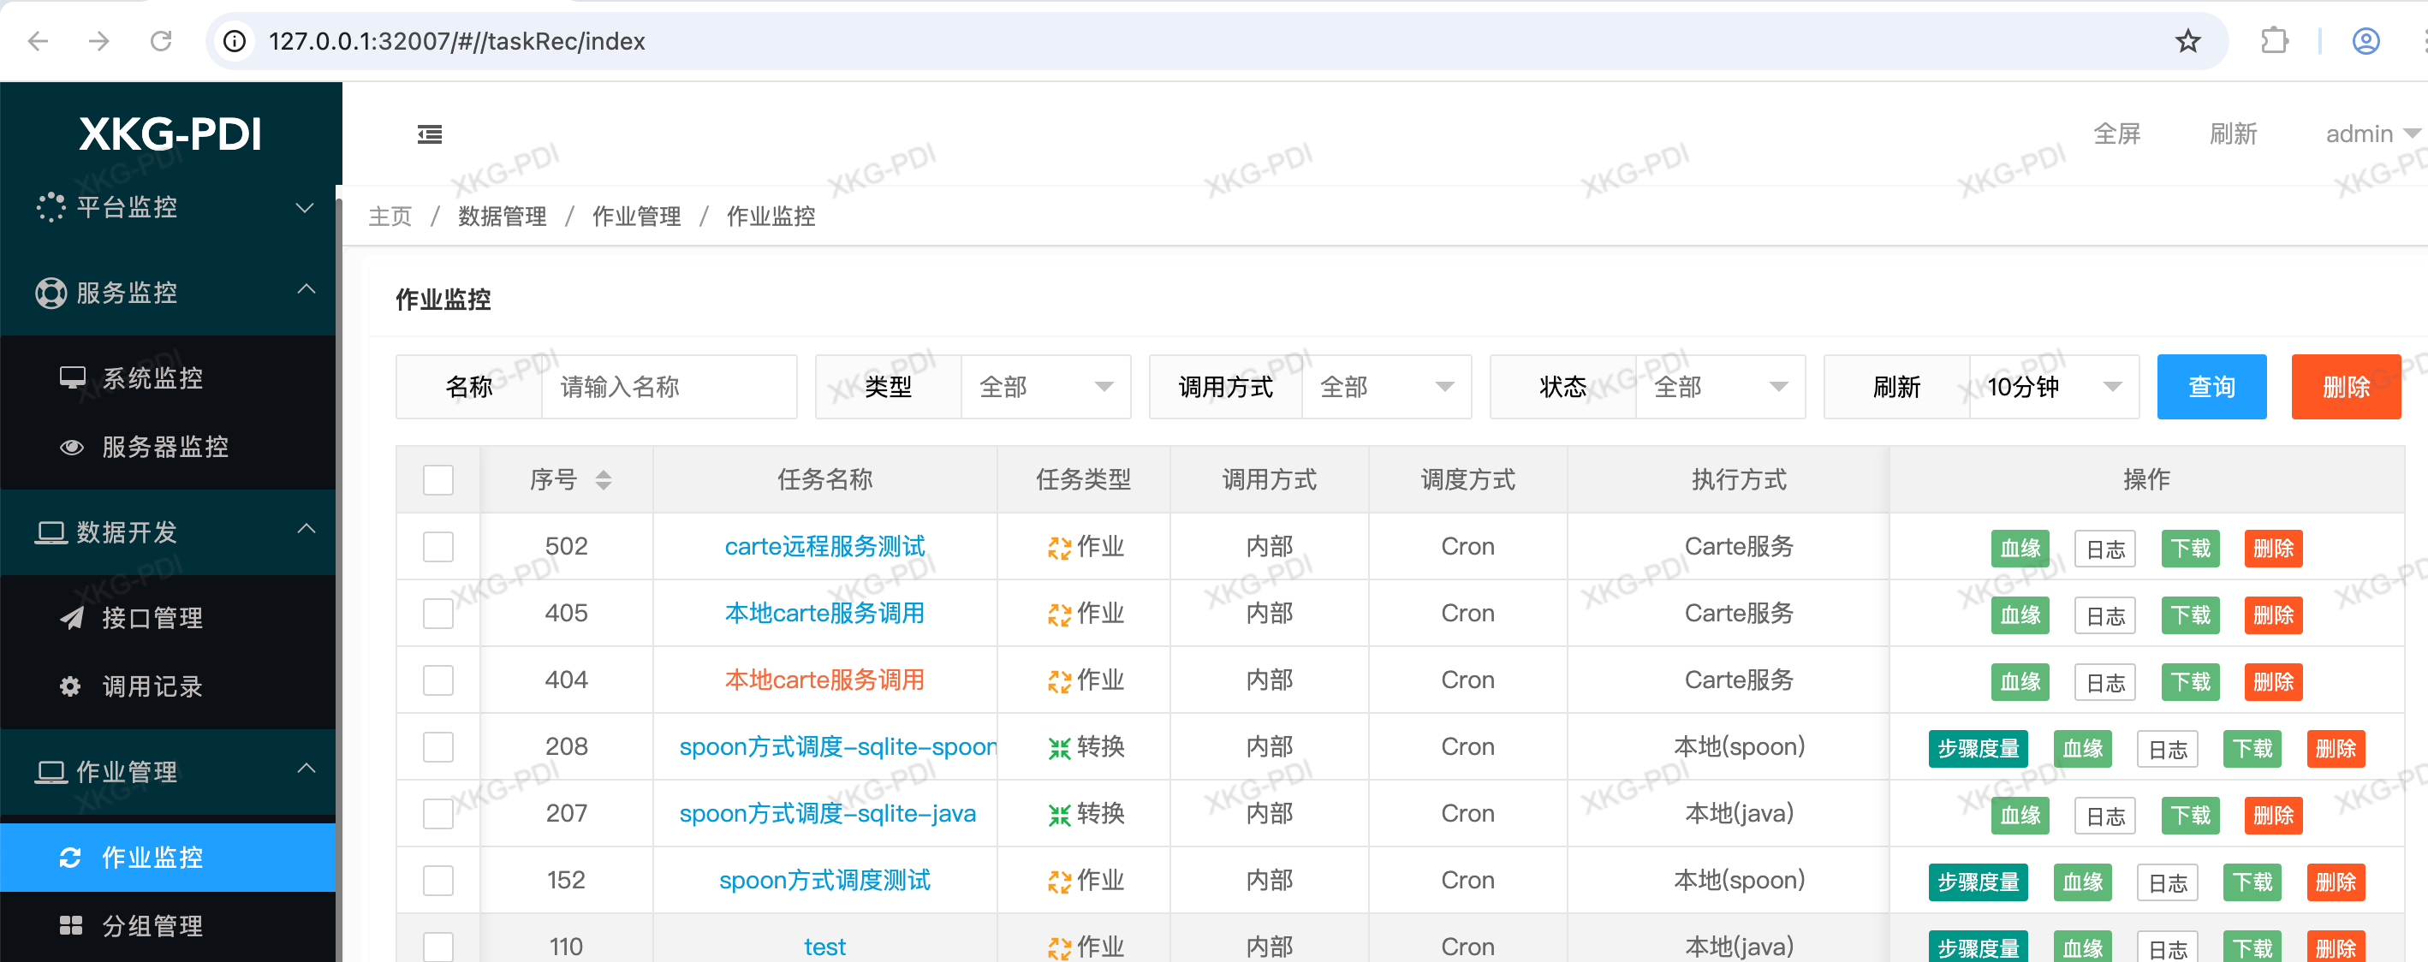Click the blue 查询 search button
This screenshot has width=2428, height=962.
click(2211, 386)
